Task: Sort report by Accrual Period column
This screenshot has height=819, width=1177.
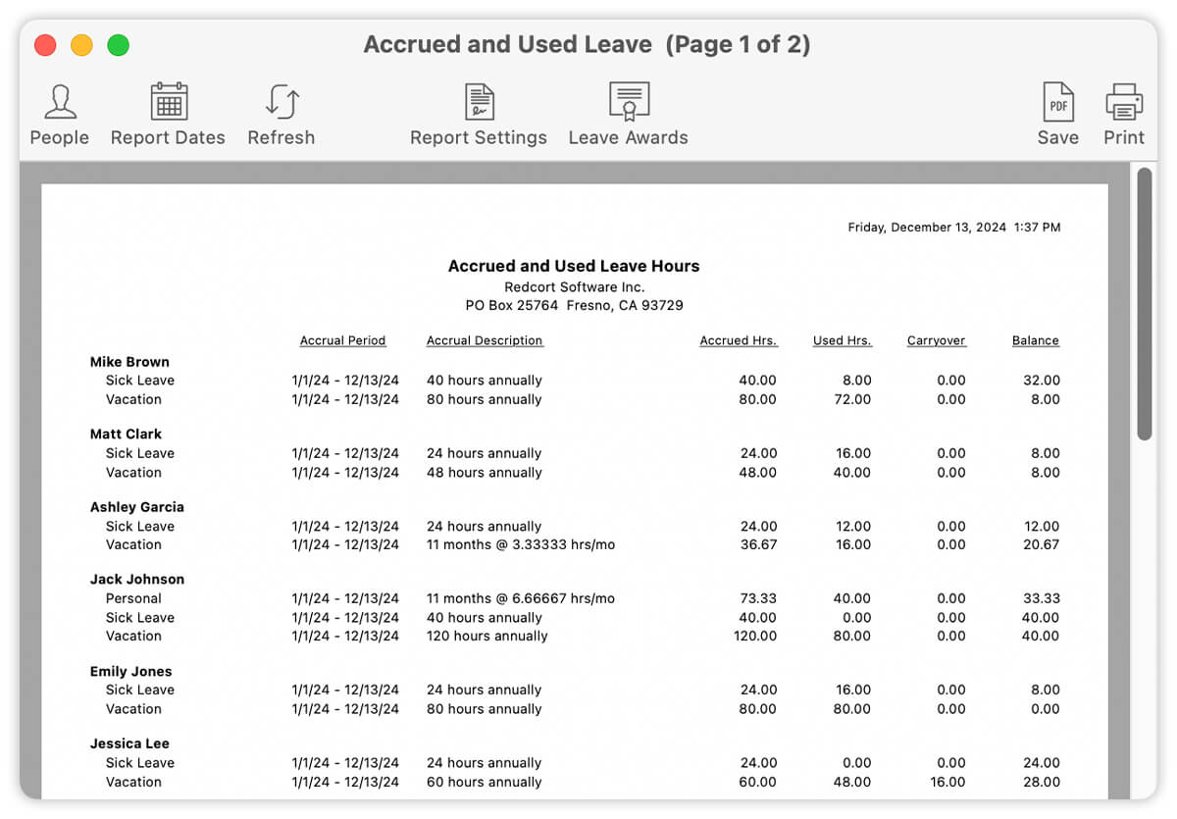Action: click(343, 340)
